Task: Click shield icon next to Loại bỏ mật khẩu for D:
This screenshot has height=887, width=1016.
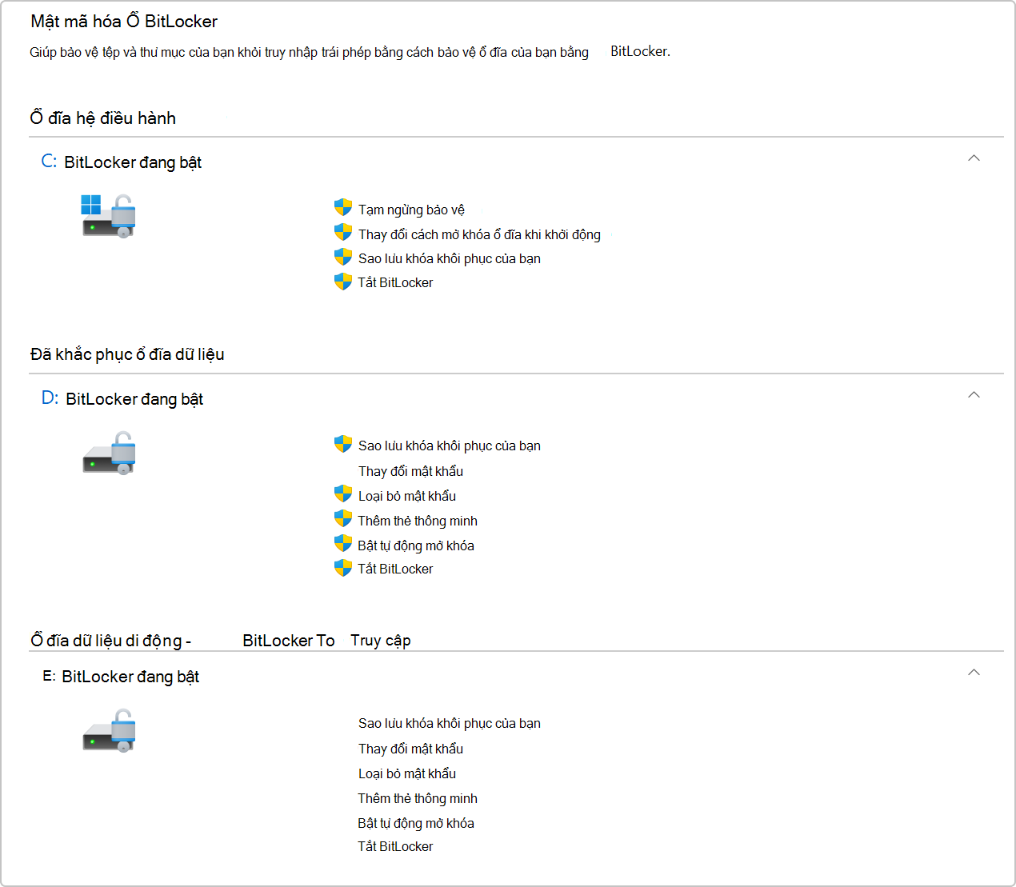Action: click(343, 494)
